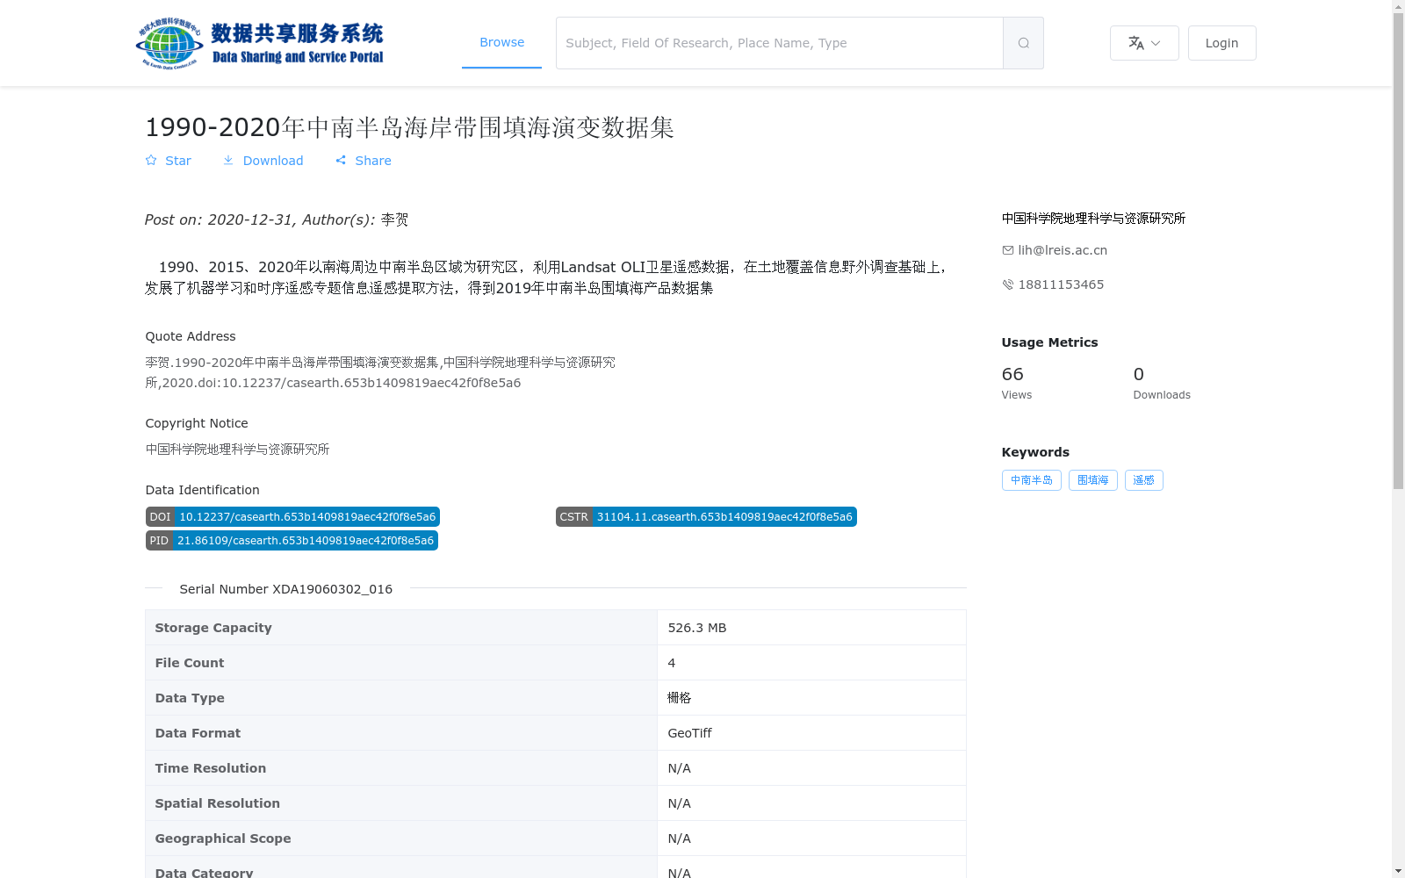Select the 中南半岛 keyword tag
The image size is (1405, 878).
(1031, 480)
